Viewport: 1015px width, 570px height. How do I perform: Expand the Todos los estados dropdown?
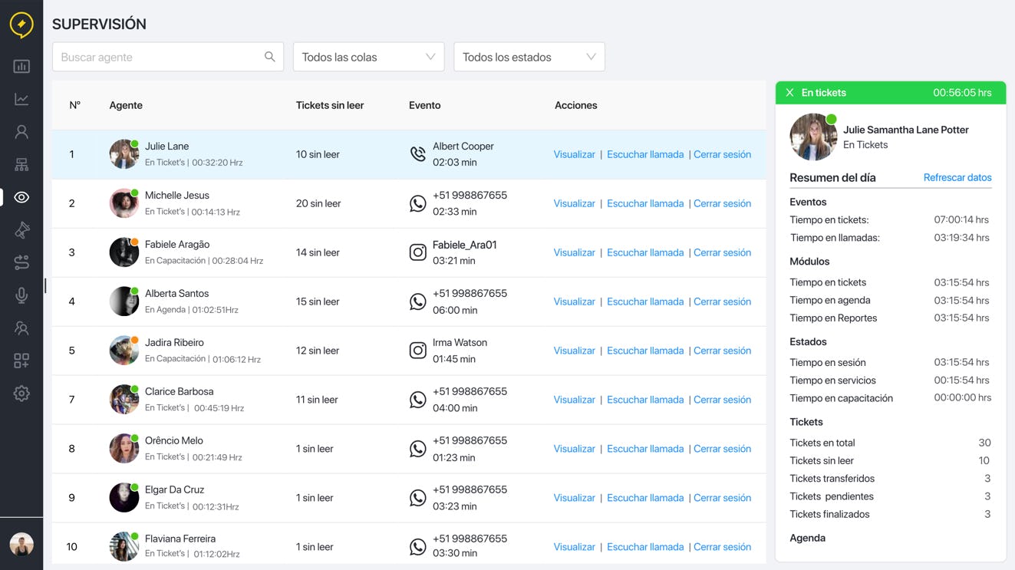pos(529,56)
